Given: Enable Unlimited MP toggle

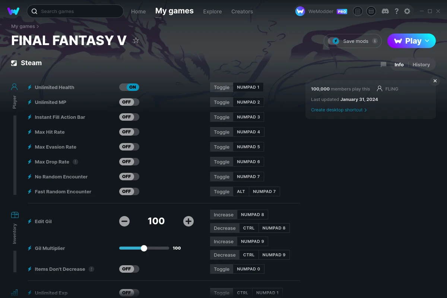Looking at the screenshot, I should pyautogui.click(x=129, y=102).
